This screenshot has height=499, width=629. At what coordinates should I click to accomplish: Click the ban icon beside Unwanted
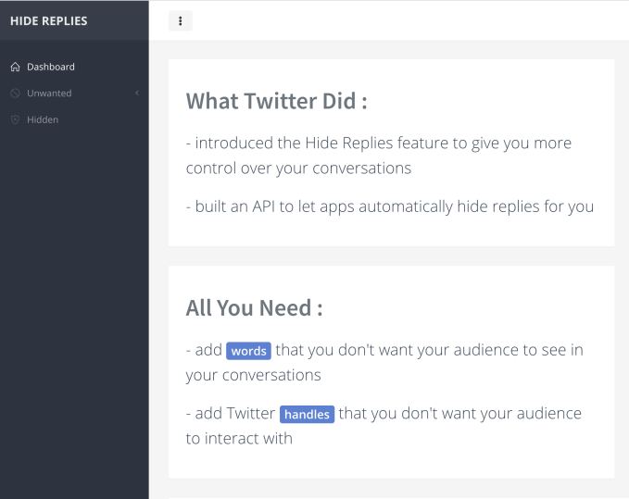point(15,94)
